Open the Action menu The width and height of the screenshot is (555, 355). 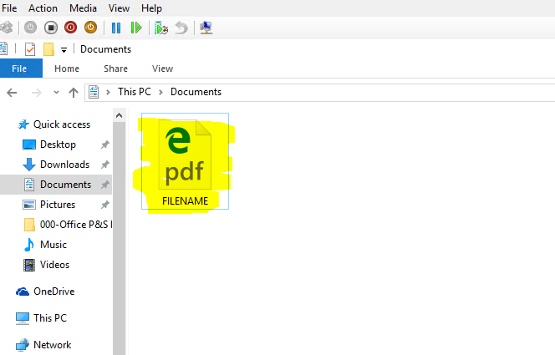pos(43,8)
